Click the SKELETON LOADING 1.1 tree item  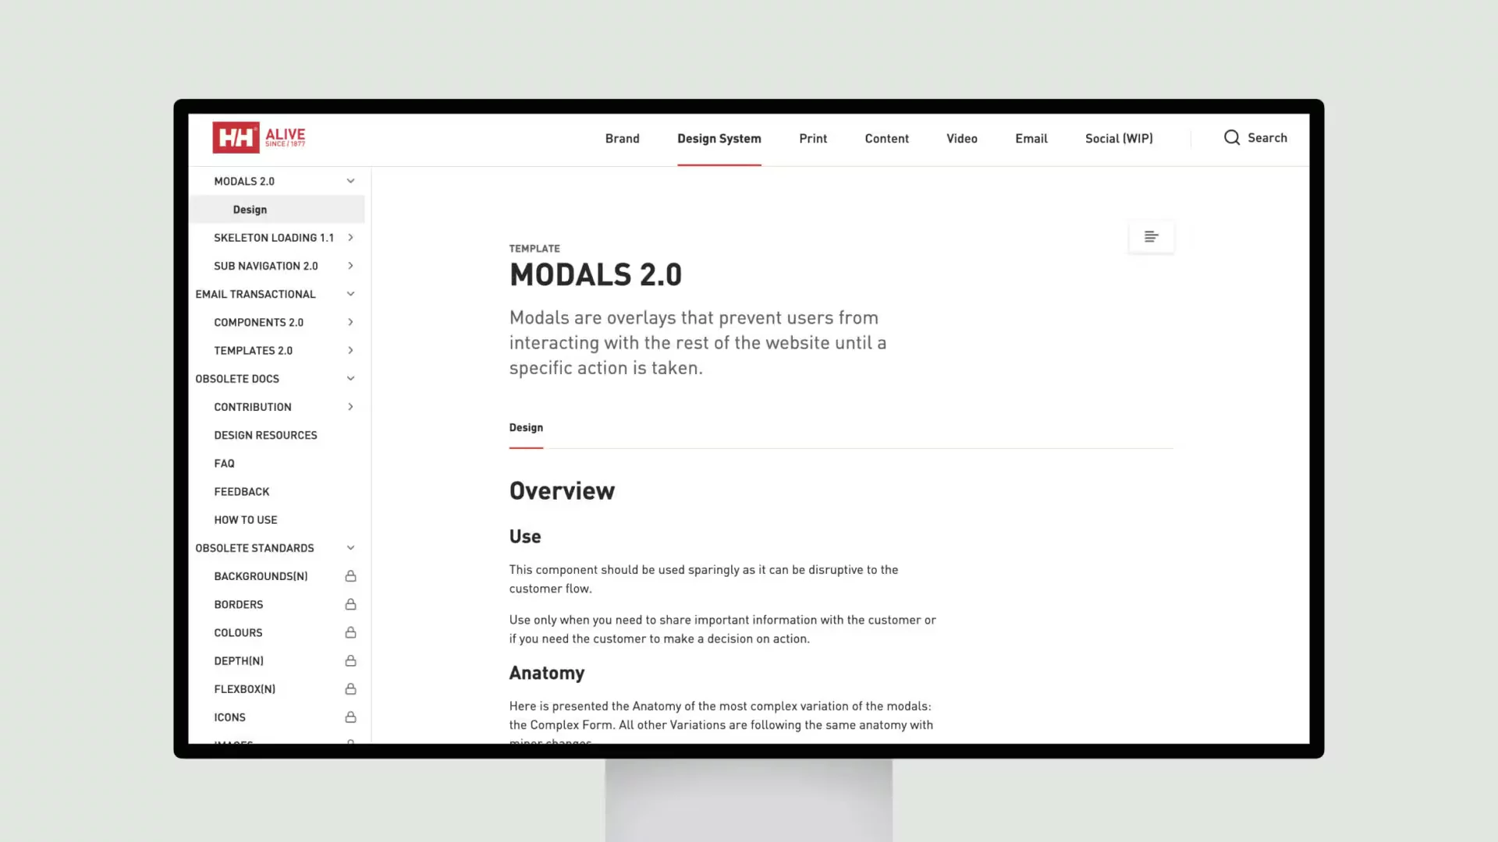[274, 238]
